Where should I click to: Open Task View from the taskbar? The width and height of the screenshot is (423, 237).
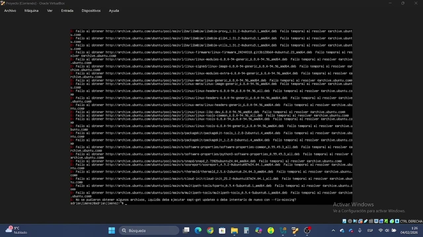(186, 230)
